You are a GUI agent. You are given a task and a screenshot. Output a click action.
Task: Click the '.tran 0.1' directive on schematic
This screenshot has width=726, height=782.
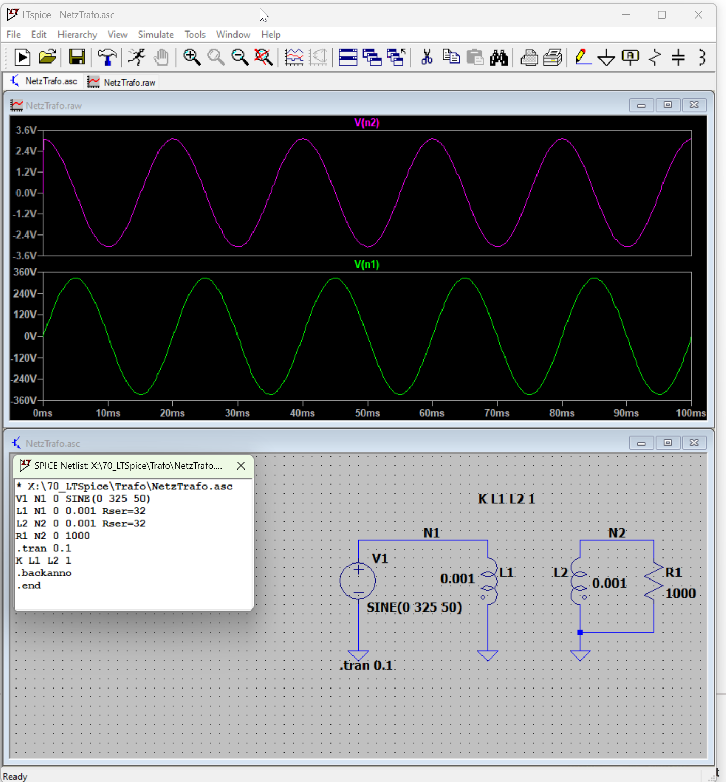point(366,665)
